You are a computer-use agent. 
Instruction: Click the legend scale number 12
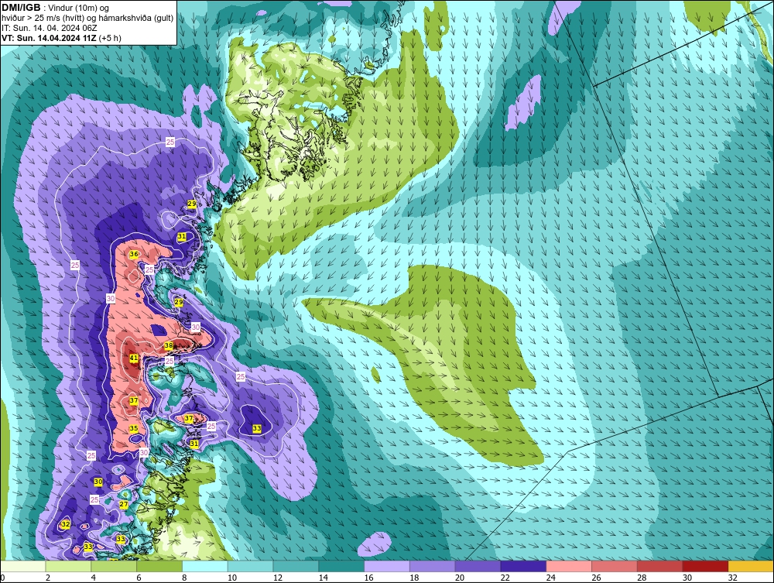(278, 578)
